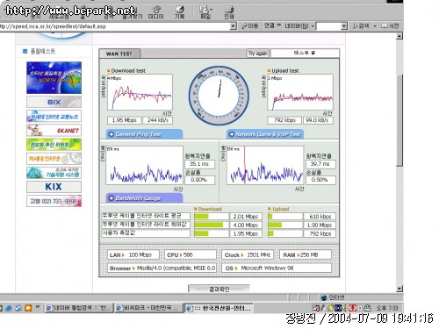Click Internet Explorer quick launch icon
Screen dimensions: 439x329
[9, 308]
